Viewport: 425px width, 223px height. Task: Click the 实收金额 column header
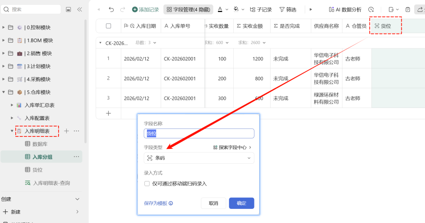pyautogui.click(x=252, y=26)
